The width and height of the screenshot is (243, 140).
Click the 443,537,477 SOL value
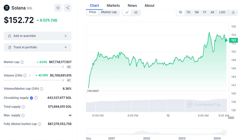[59, 98]
